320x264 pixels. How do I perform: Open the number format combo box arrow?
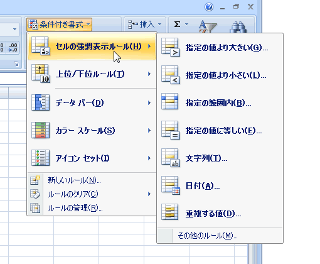coord(14,29)
